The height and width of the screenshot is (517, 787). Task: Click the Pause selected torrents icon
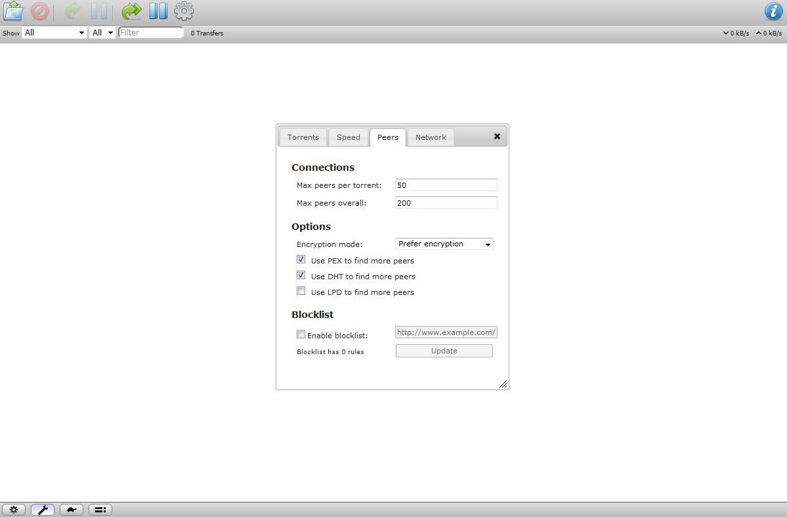point(99,11)
